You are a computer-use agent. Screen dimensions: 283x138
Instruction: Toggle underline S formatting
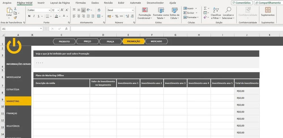[38, 16]
